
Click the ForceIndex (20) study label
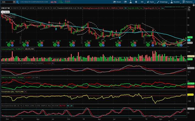coord(8,92)
